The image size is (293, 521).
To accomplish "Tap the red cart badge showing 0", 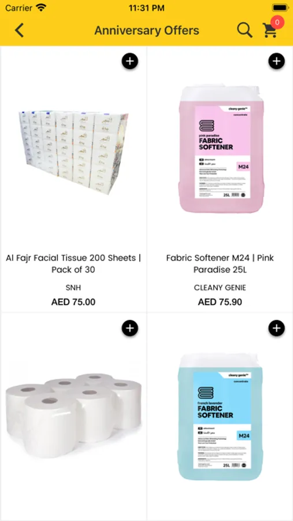I will [x=277, y=23].
